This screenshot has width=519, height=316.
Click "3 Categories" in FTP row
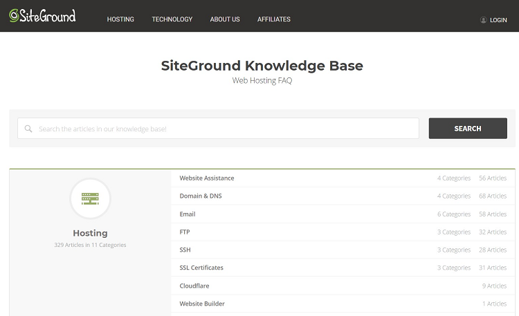(x=454, y=232)
